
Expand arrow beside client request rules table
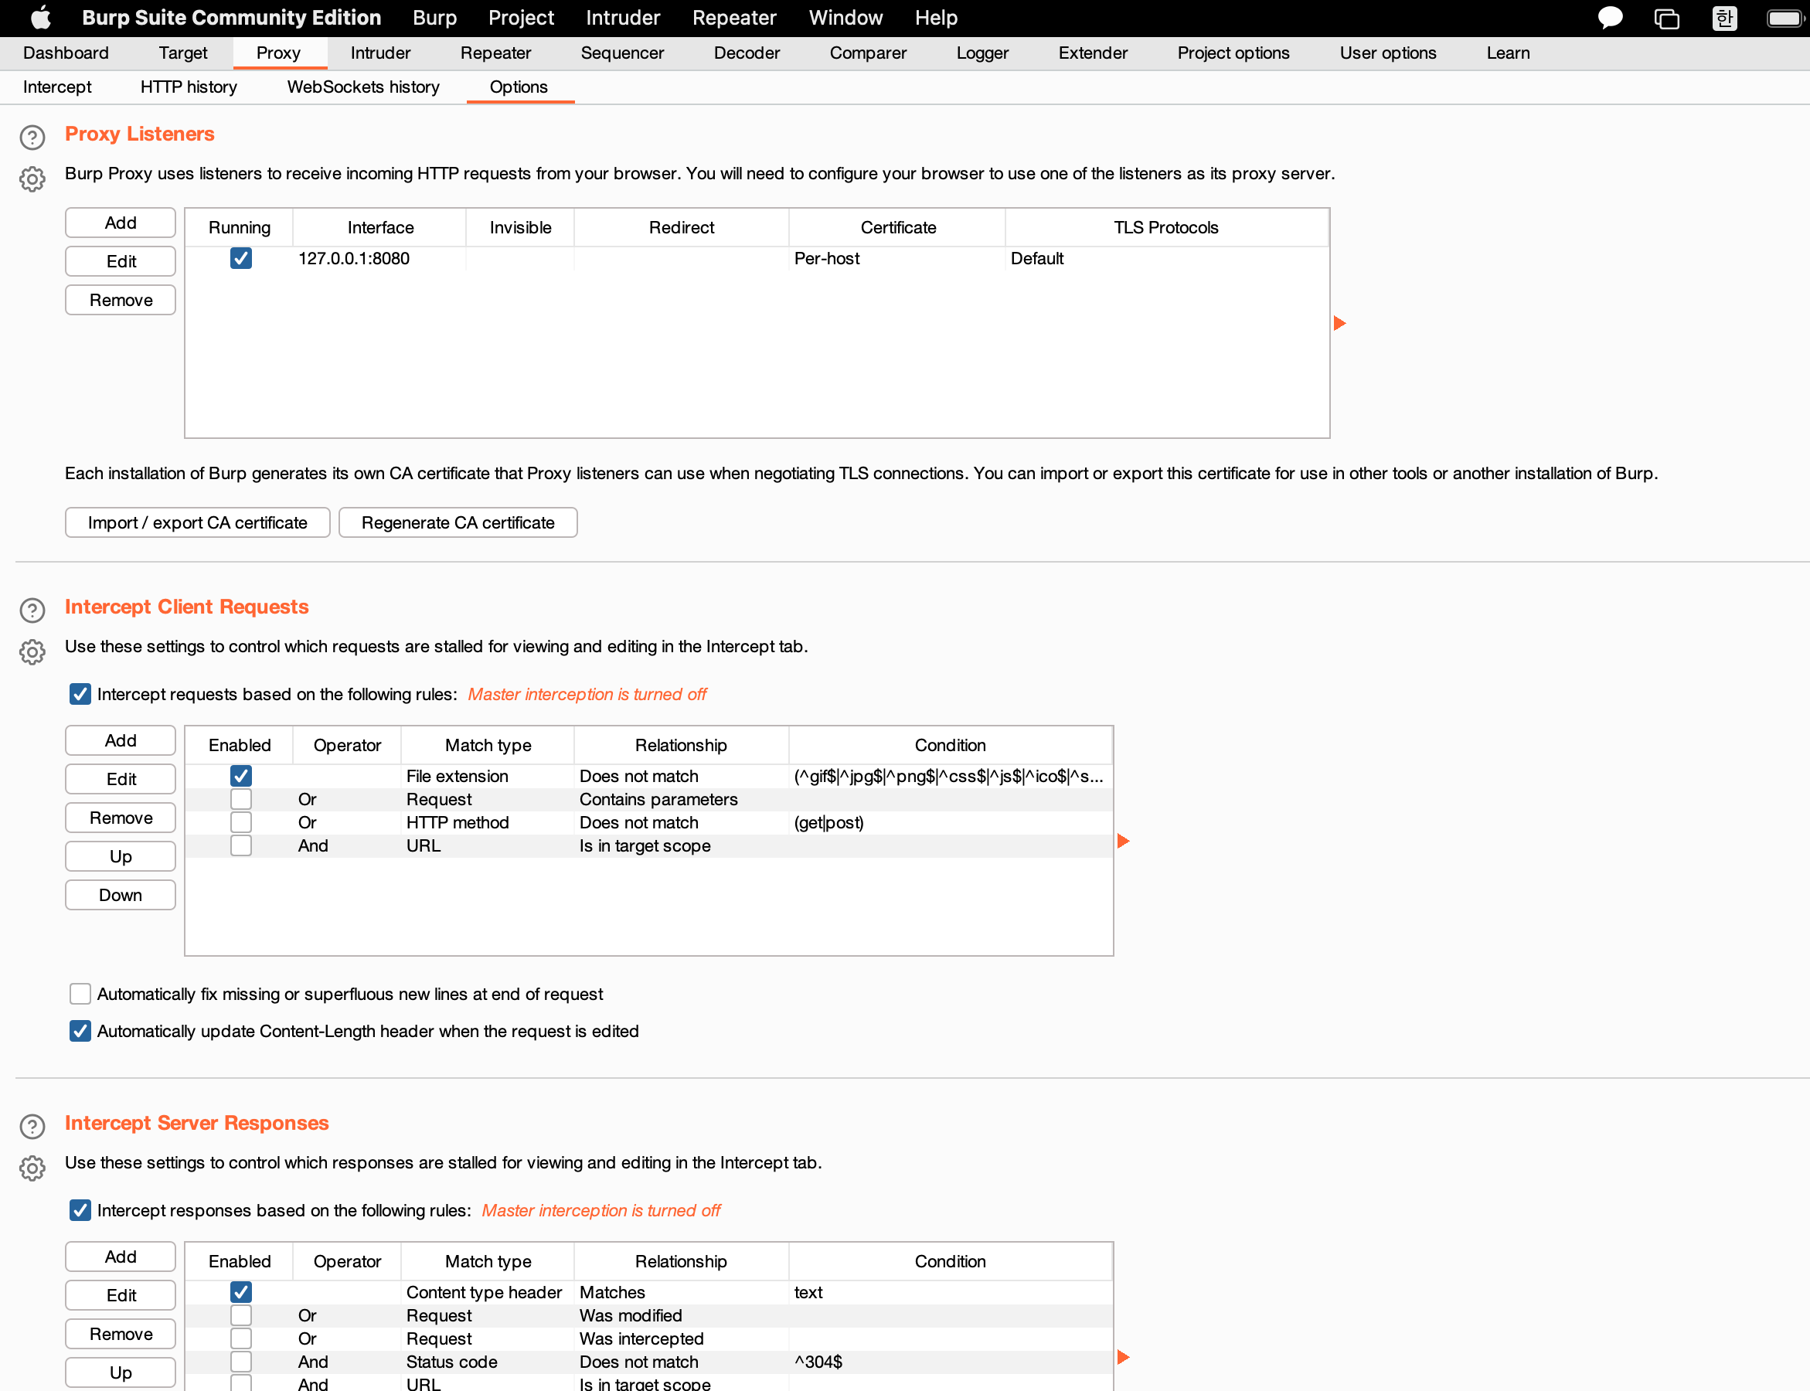coord(1123,842)
